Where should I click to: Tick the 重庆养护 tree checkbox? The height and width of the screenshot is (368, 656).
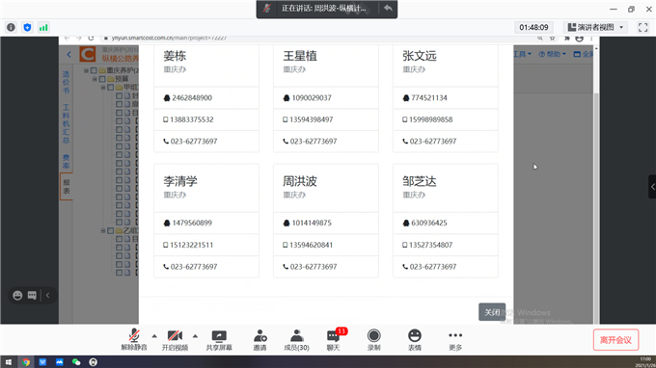[94, 70]
